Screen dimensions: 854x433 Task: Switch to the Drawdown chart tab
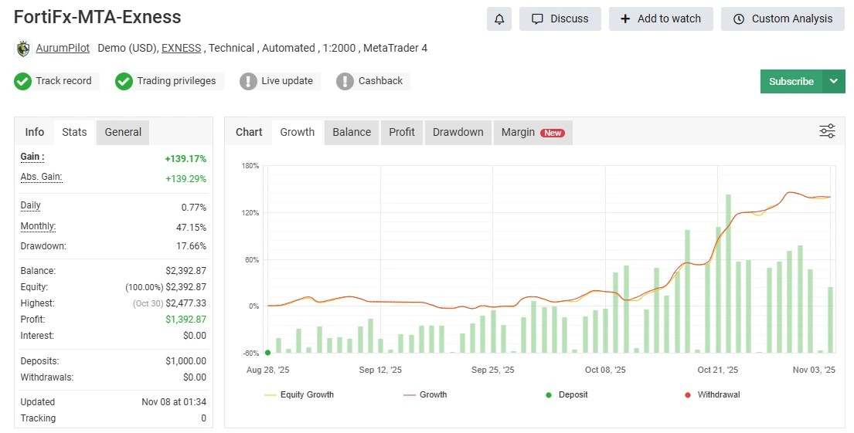tap(458, 132)
